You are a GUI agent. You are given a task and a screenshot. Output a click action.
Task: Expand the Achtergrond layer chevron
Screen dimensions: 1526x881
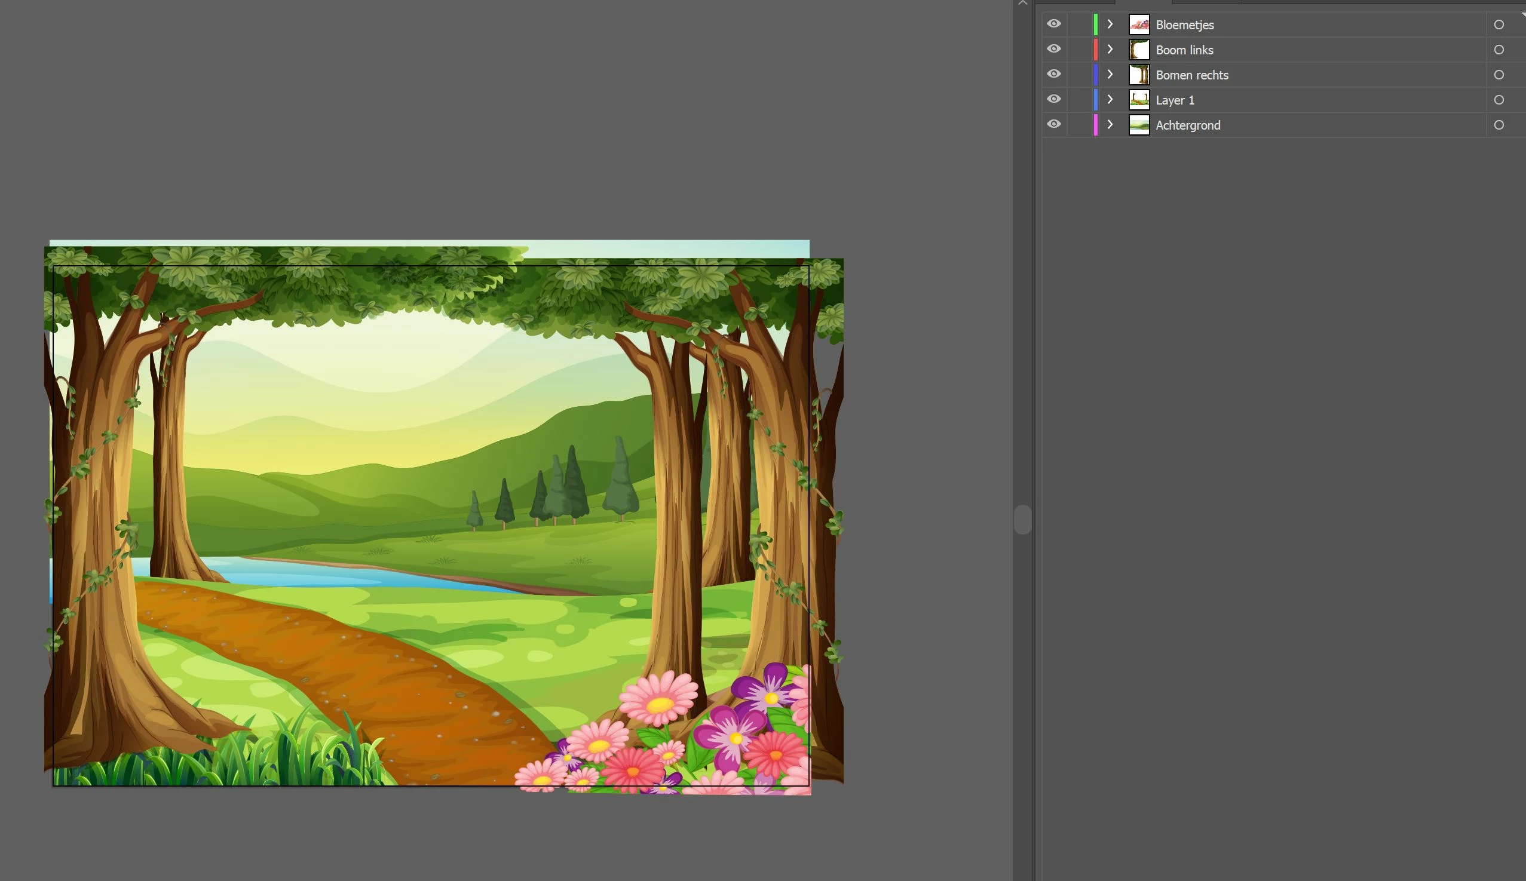click(x=1110, y=125)
